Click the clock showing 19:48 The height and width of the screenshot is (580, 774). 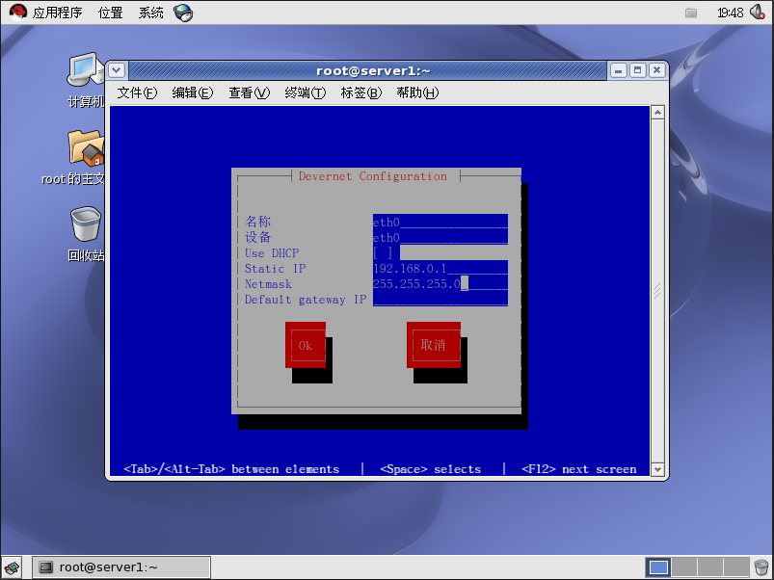730,13
